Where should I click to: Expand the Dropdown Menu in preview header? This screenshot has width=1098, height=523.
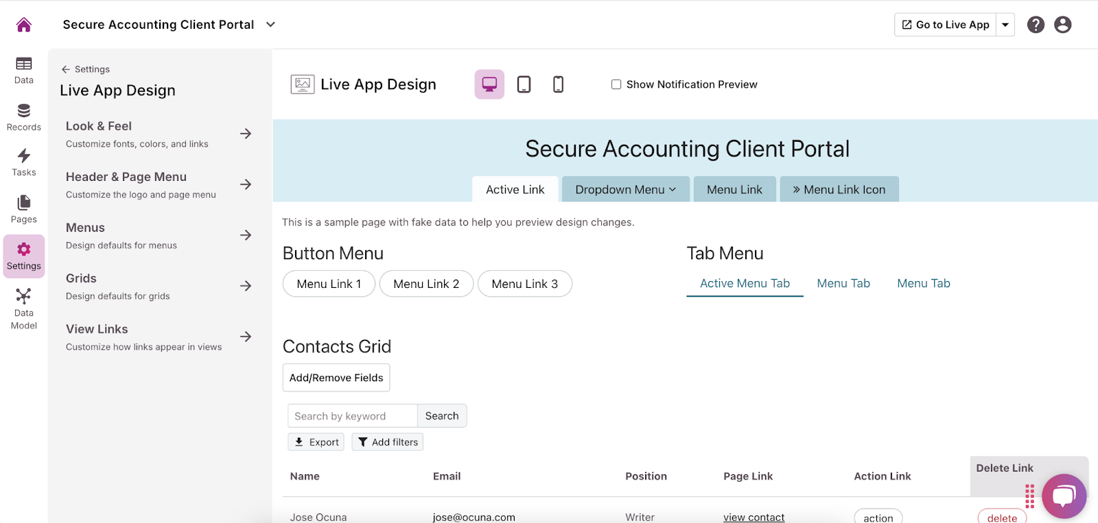(625, 190)
